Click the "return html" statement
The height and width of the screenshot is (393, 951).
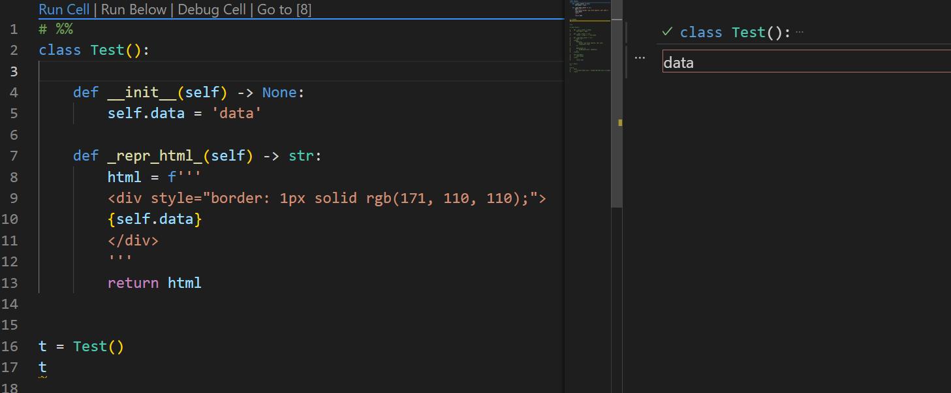tap(155, 282)
